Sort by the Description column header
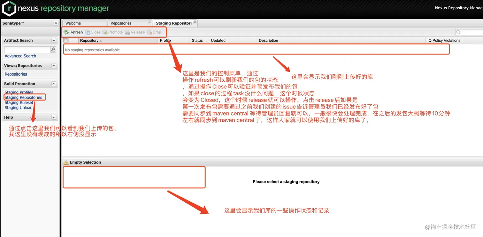The image size is (483, 237). (x=341, y=41)
